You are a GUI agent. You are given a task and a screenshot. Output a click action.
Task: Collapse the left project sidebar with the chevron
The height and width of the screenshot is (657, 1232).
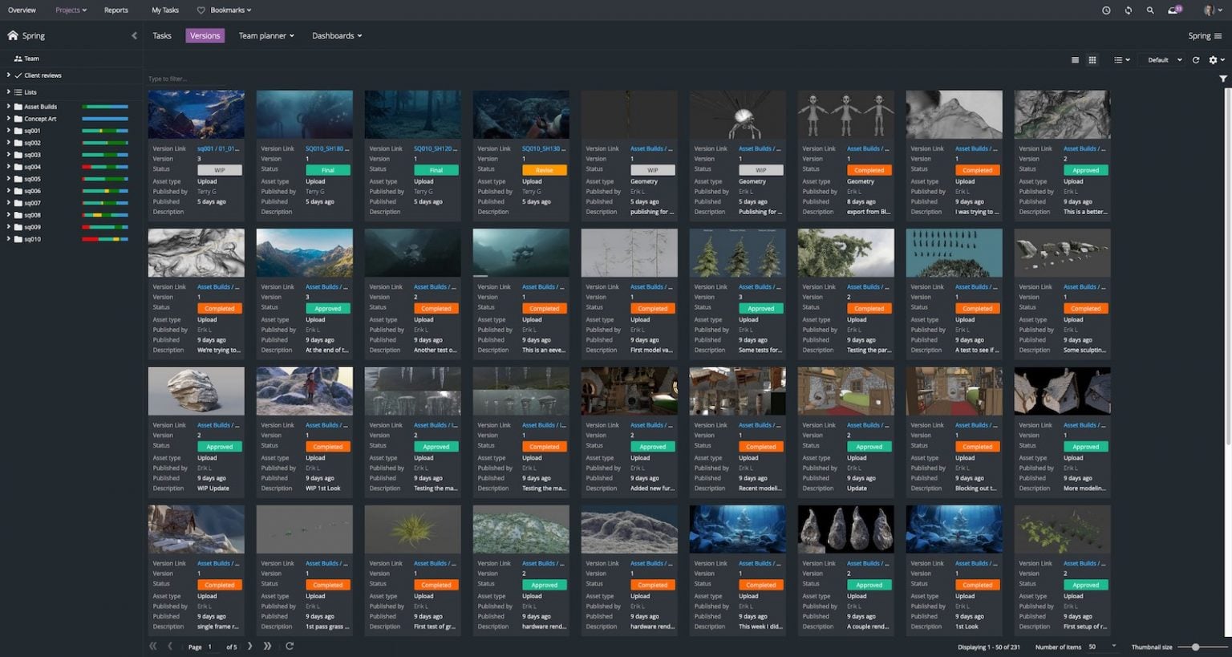coord(134,35)
